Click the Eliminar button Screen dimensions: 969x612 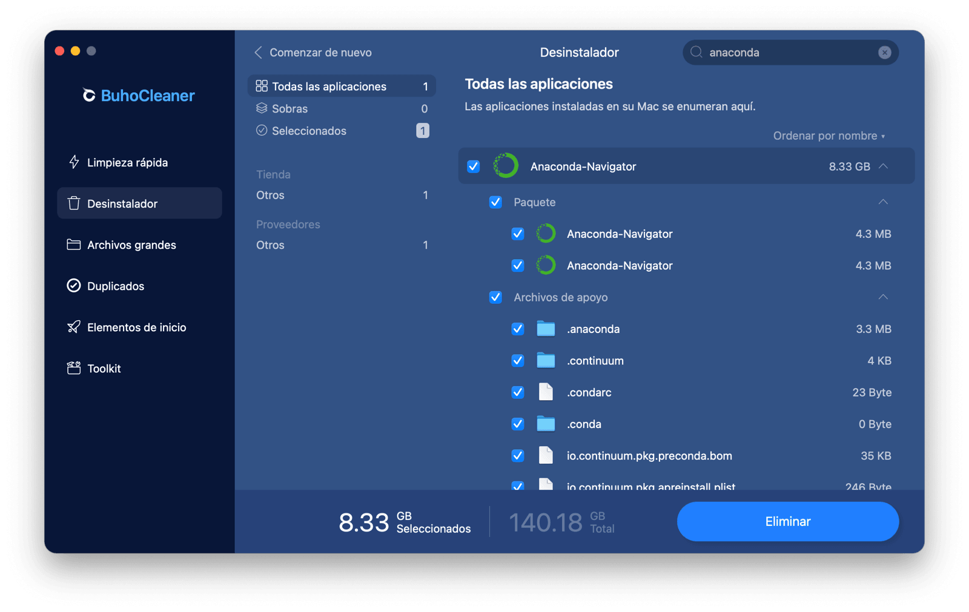(x=787, y=521)
